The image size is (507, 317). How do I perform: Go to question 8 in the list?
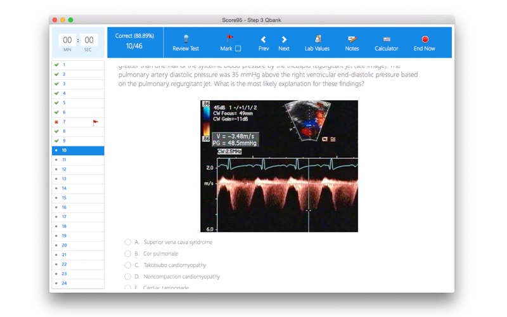click(78, 131)
